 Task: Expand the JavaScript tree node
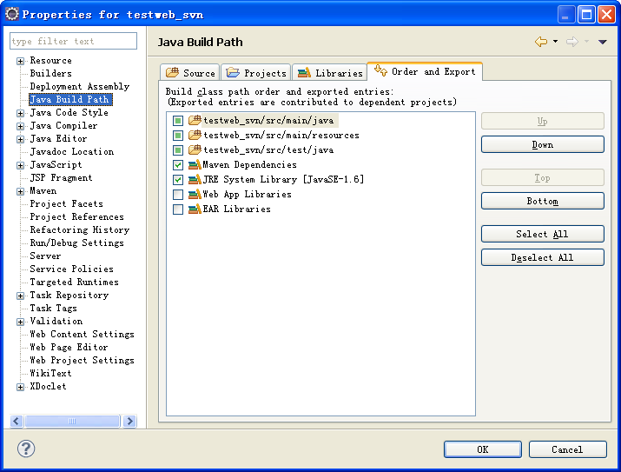[x=20, y=166]
